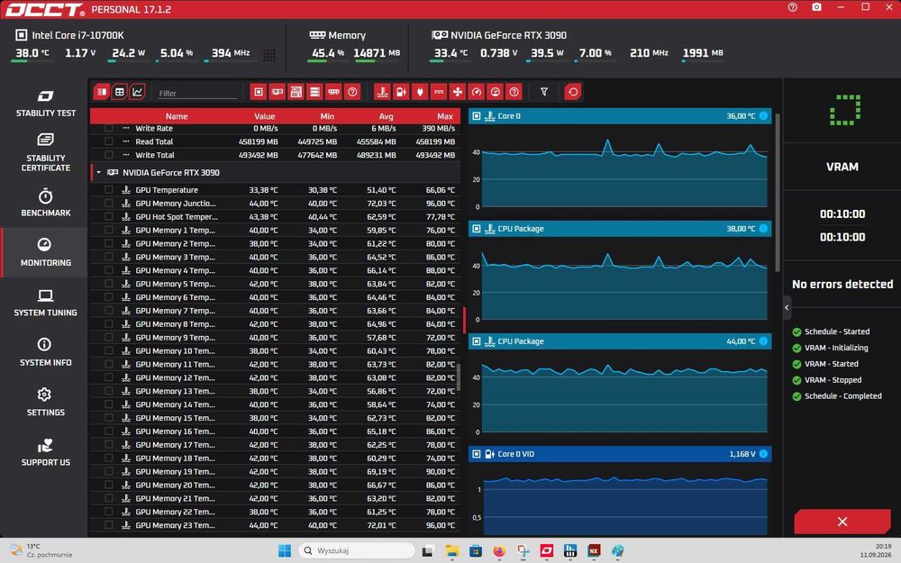Click the red X close-results button

(x=842, y=522)
